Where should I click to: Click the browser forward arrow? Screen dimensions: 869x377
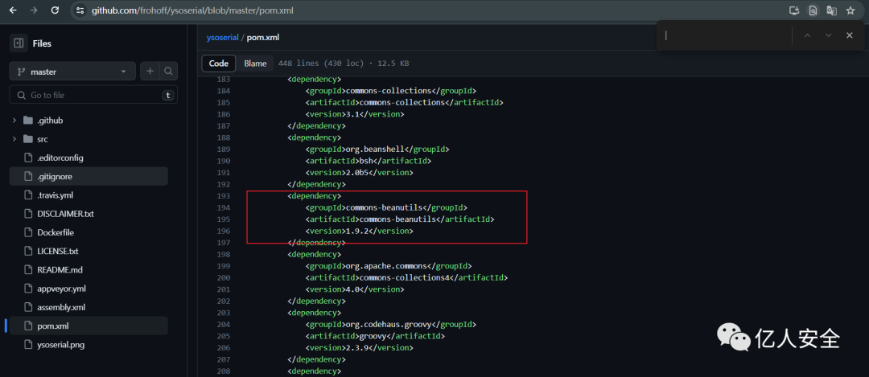(x=34, y=10)
